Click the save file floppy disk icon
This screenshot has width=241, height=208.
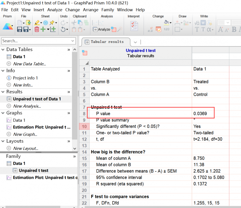(x=19, y=29)
